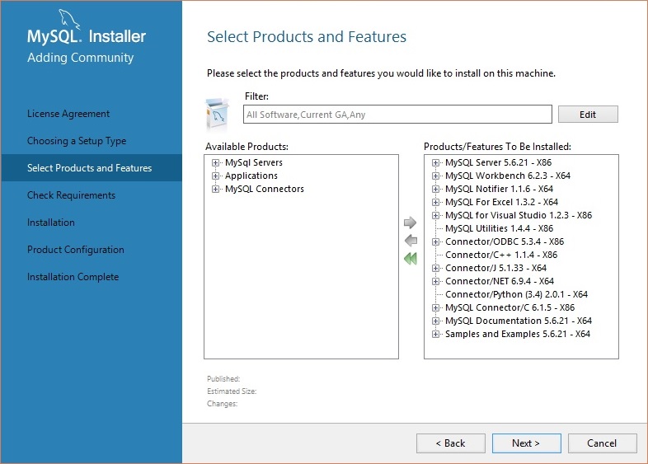The height and width of the screenshot is (464, 648).
Task: Expand MySQL Connector/C 6.1.5 - X86 features
Action: click(435, 308)
